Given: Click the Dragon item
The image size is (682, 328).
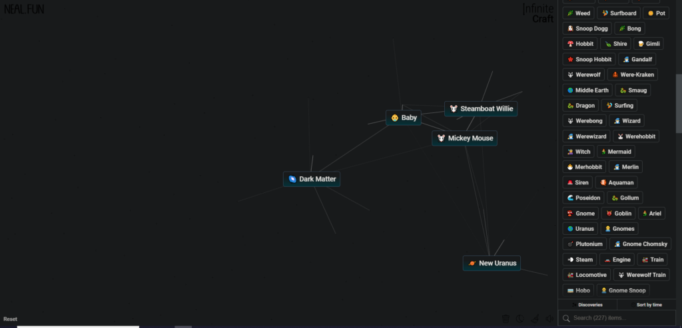Looking at the screenshot, I should [x=580, y=106].
